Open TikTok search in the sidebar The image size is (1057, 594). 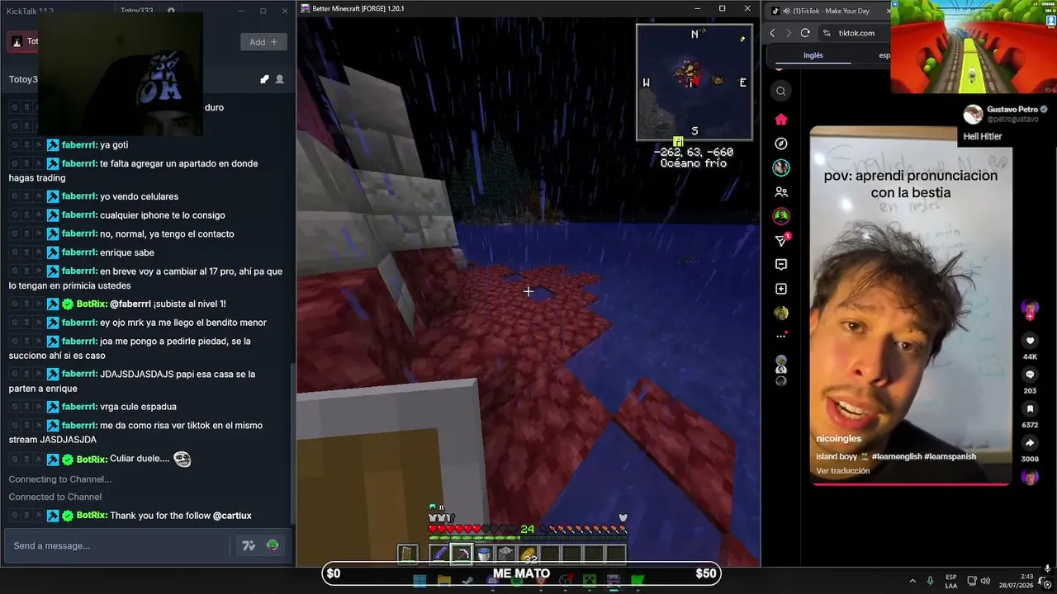(x=781, y=92)
